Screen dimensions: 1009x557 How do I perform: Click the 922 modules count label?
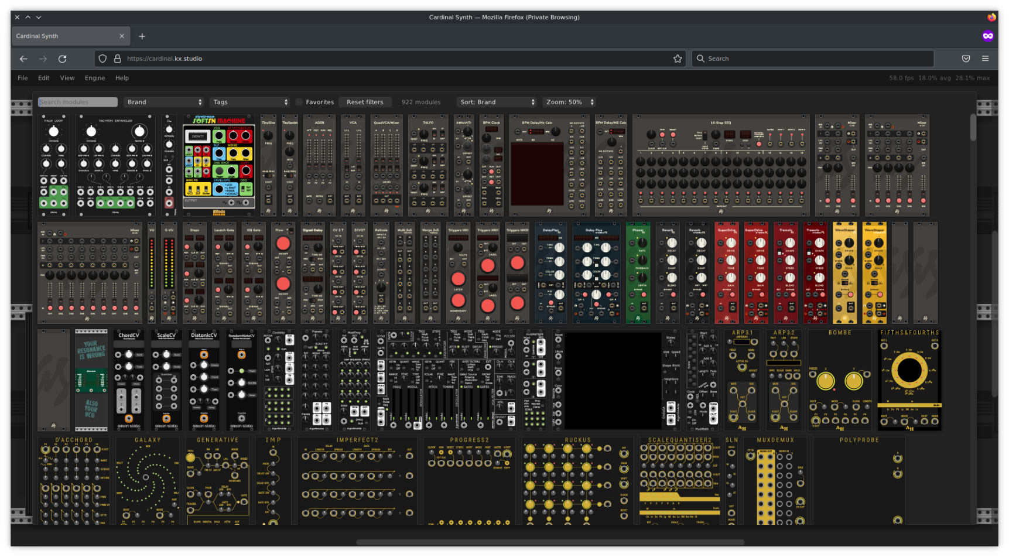coord(421,102)
